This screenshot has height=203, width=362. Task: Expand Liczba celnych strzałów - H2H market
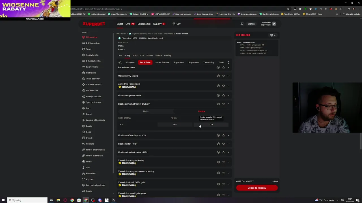(x=229, y=152)
